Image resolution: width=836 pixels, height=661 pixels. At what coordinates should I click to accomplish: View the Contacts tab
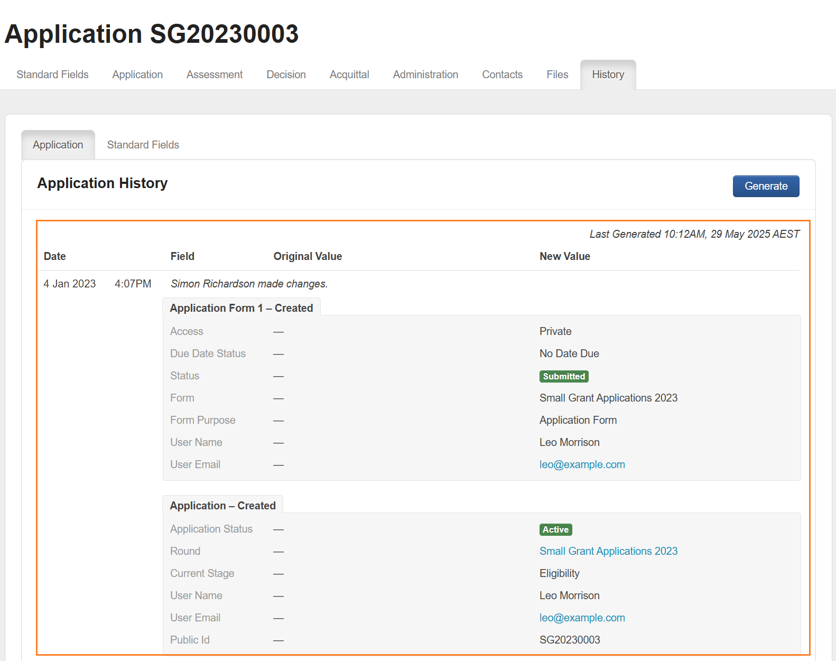[502, 75]
